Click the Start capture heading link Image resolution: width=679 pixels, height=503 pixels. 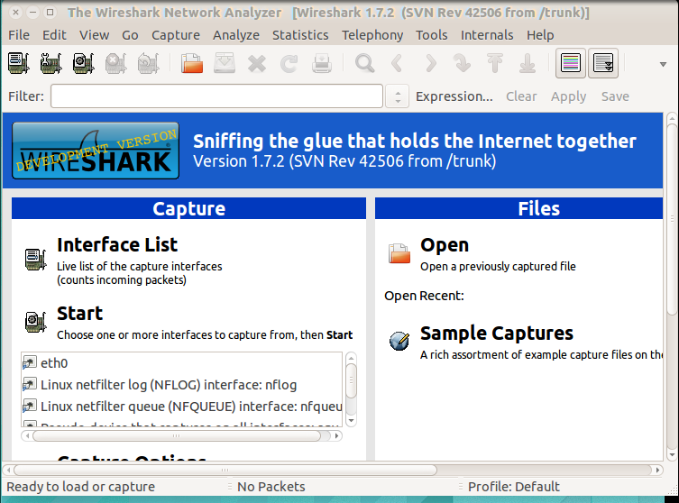(x=79, y=313)
